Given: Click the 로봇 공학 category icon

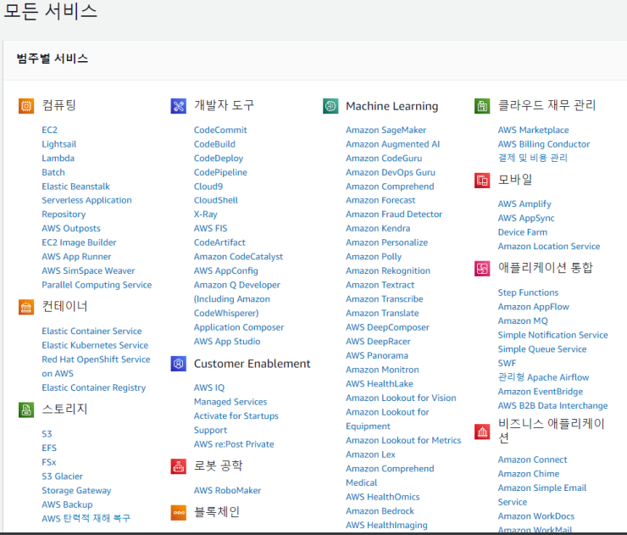Looking at the screenshot, I should coord(178,466).
